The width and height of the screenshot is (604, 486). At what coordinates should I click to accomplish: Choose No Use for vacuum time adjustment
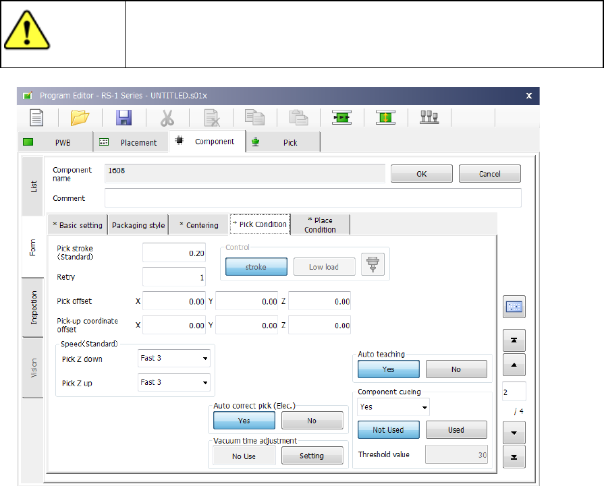click(x=244, y=456)
